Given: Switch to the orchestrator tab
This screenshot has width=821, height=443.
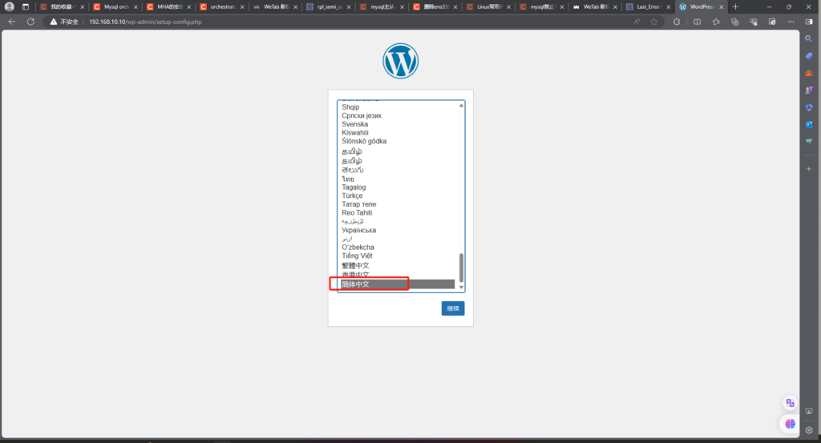Looking at the screenshot, I should tap(222, 6).
